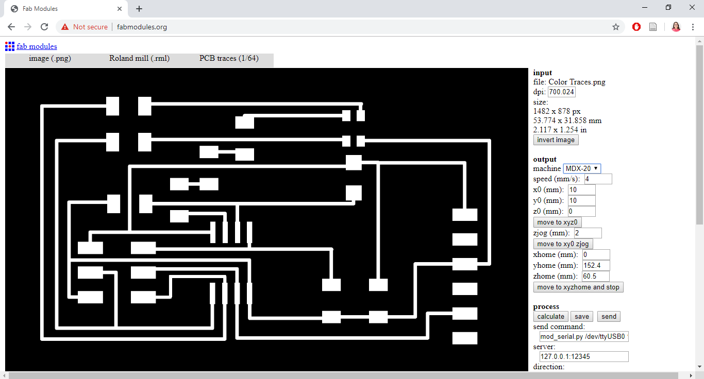Open the Roland mill (.rml) output menu
704x379 pixels.
coord(139,58)
